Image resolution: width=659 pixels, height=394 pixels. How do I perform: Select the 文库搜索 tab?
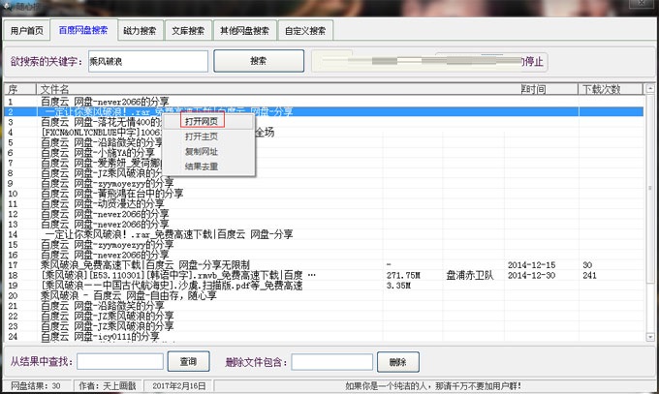click(189, 31)
